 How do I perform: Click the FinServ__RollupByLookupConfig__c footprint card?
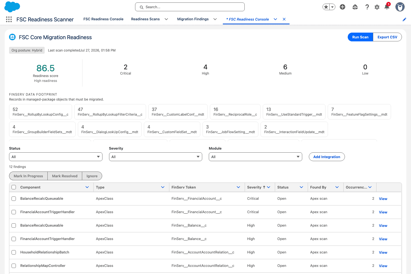[x=41, y=112]
